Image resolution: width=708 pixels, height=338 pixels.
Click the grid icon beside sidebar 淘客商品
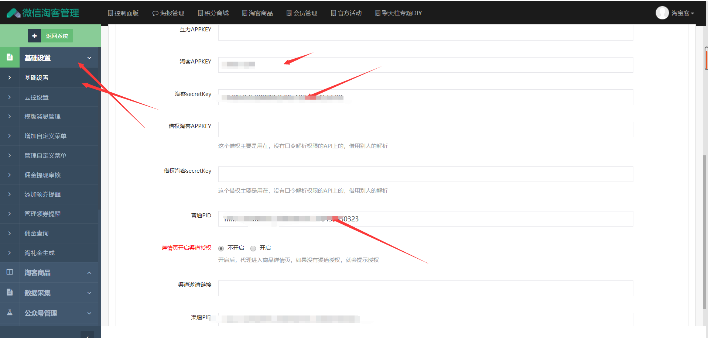(x=10, y=272)
